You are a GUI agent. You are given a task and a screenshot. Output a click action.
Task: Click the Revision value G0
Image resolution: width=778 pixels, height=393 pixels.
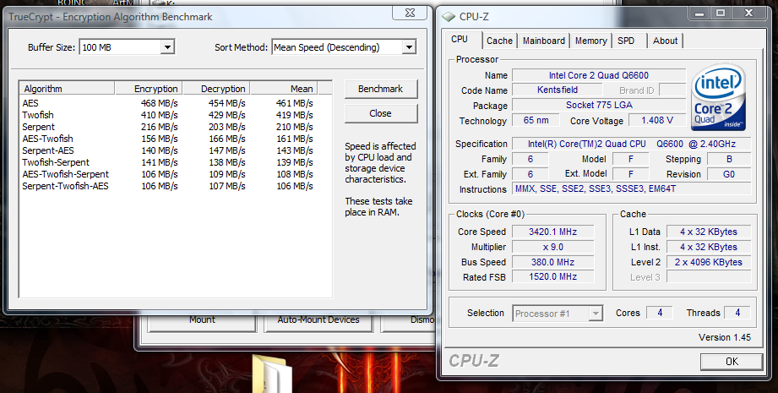(x=729, y=174)
